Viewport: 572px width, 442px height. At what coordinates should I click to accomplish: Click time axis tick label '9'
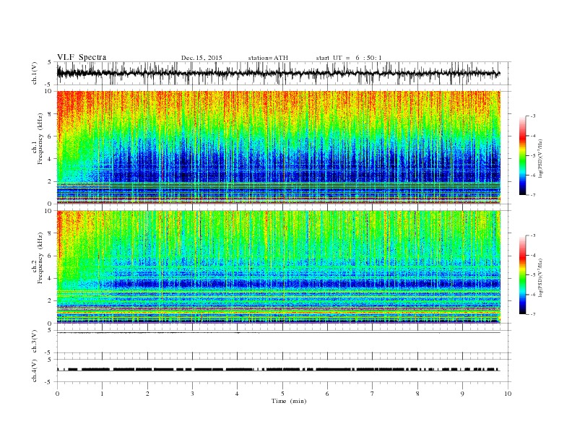pyautogui.click(x=462, y=394)
